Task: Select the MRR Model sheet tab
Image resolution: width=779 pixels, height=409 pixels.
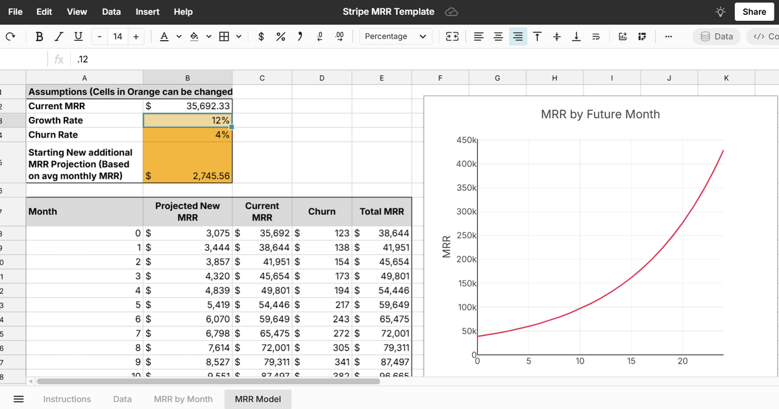Action: click(x=258, y=399)
